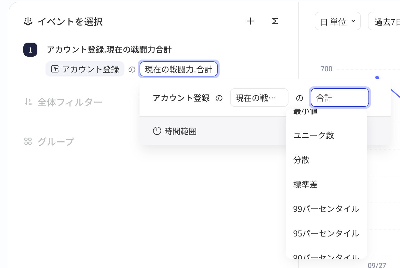Viewport: 400px width, 268px height.
Task: Click the 09/27 date label on chart
Action: tap(377, 265)
